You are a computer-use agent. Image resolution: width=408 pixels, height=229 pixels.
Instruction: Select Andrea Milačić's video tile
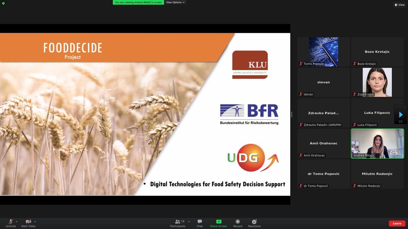coord(377,144)
